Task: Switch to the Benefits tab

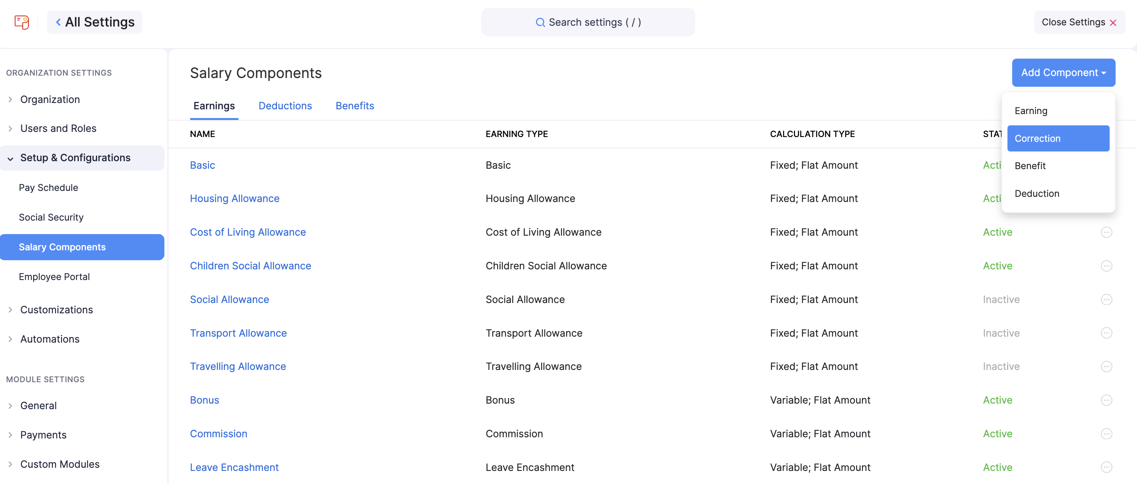Action: coord(355,105)
